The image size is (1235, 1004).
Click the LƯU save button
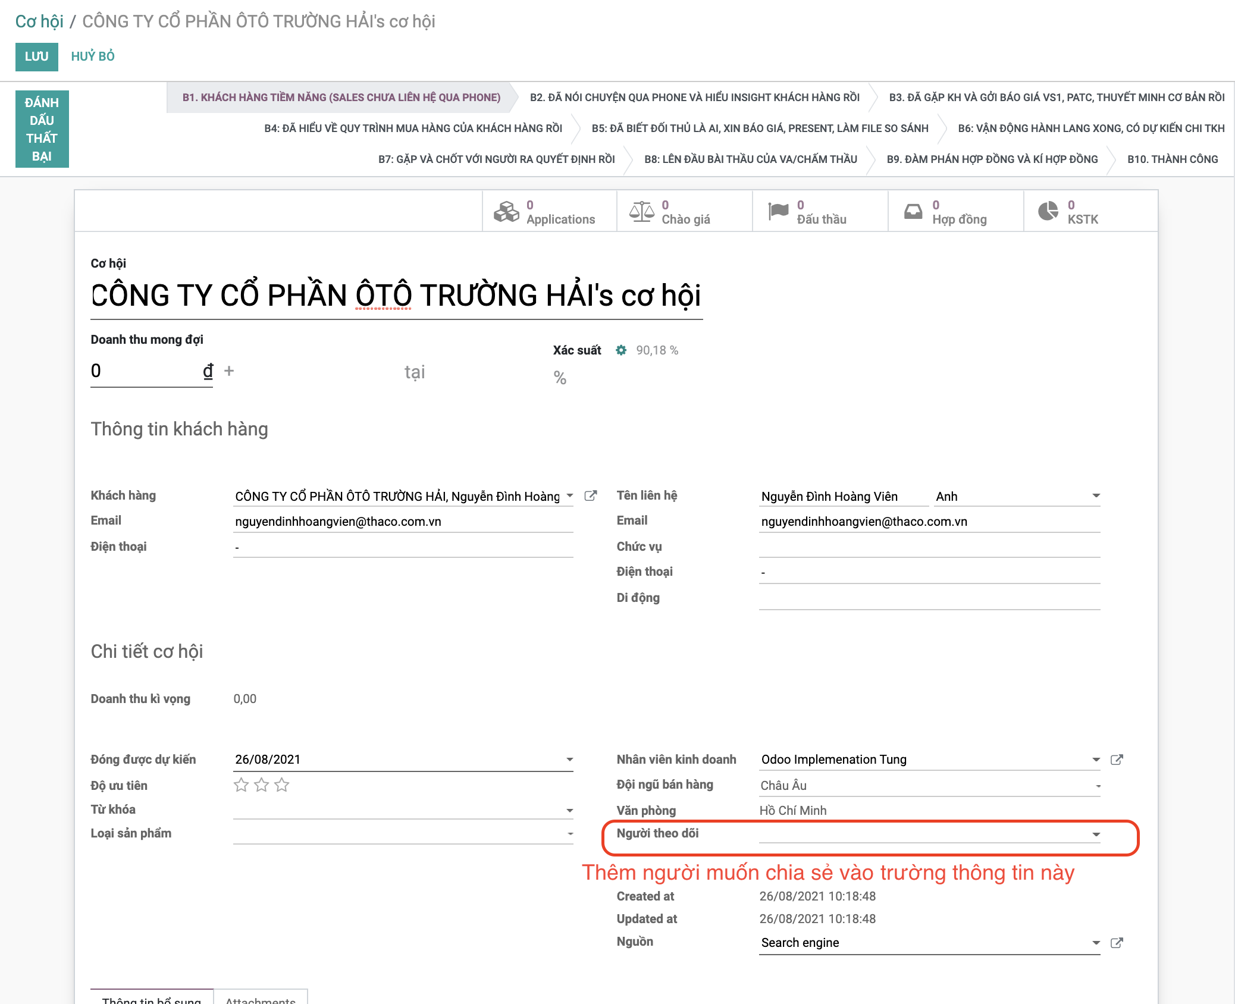(x=37, y=57)
